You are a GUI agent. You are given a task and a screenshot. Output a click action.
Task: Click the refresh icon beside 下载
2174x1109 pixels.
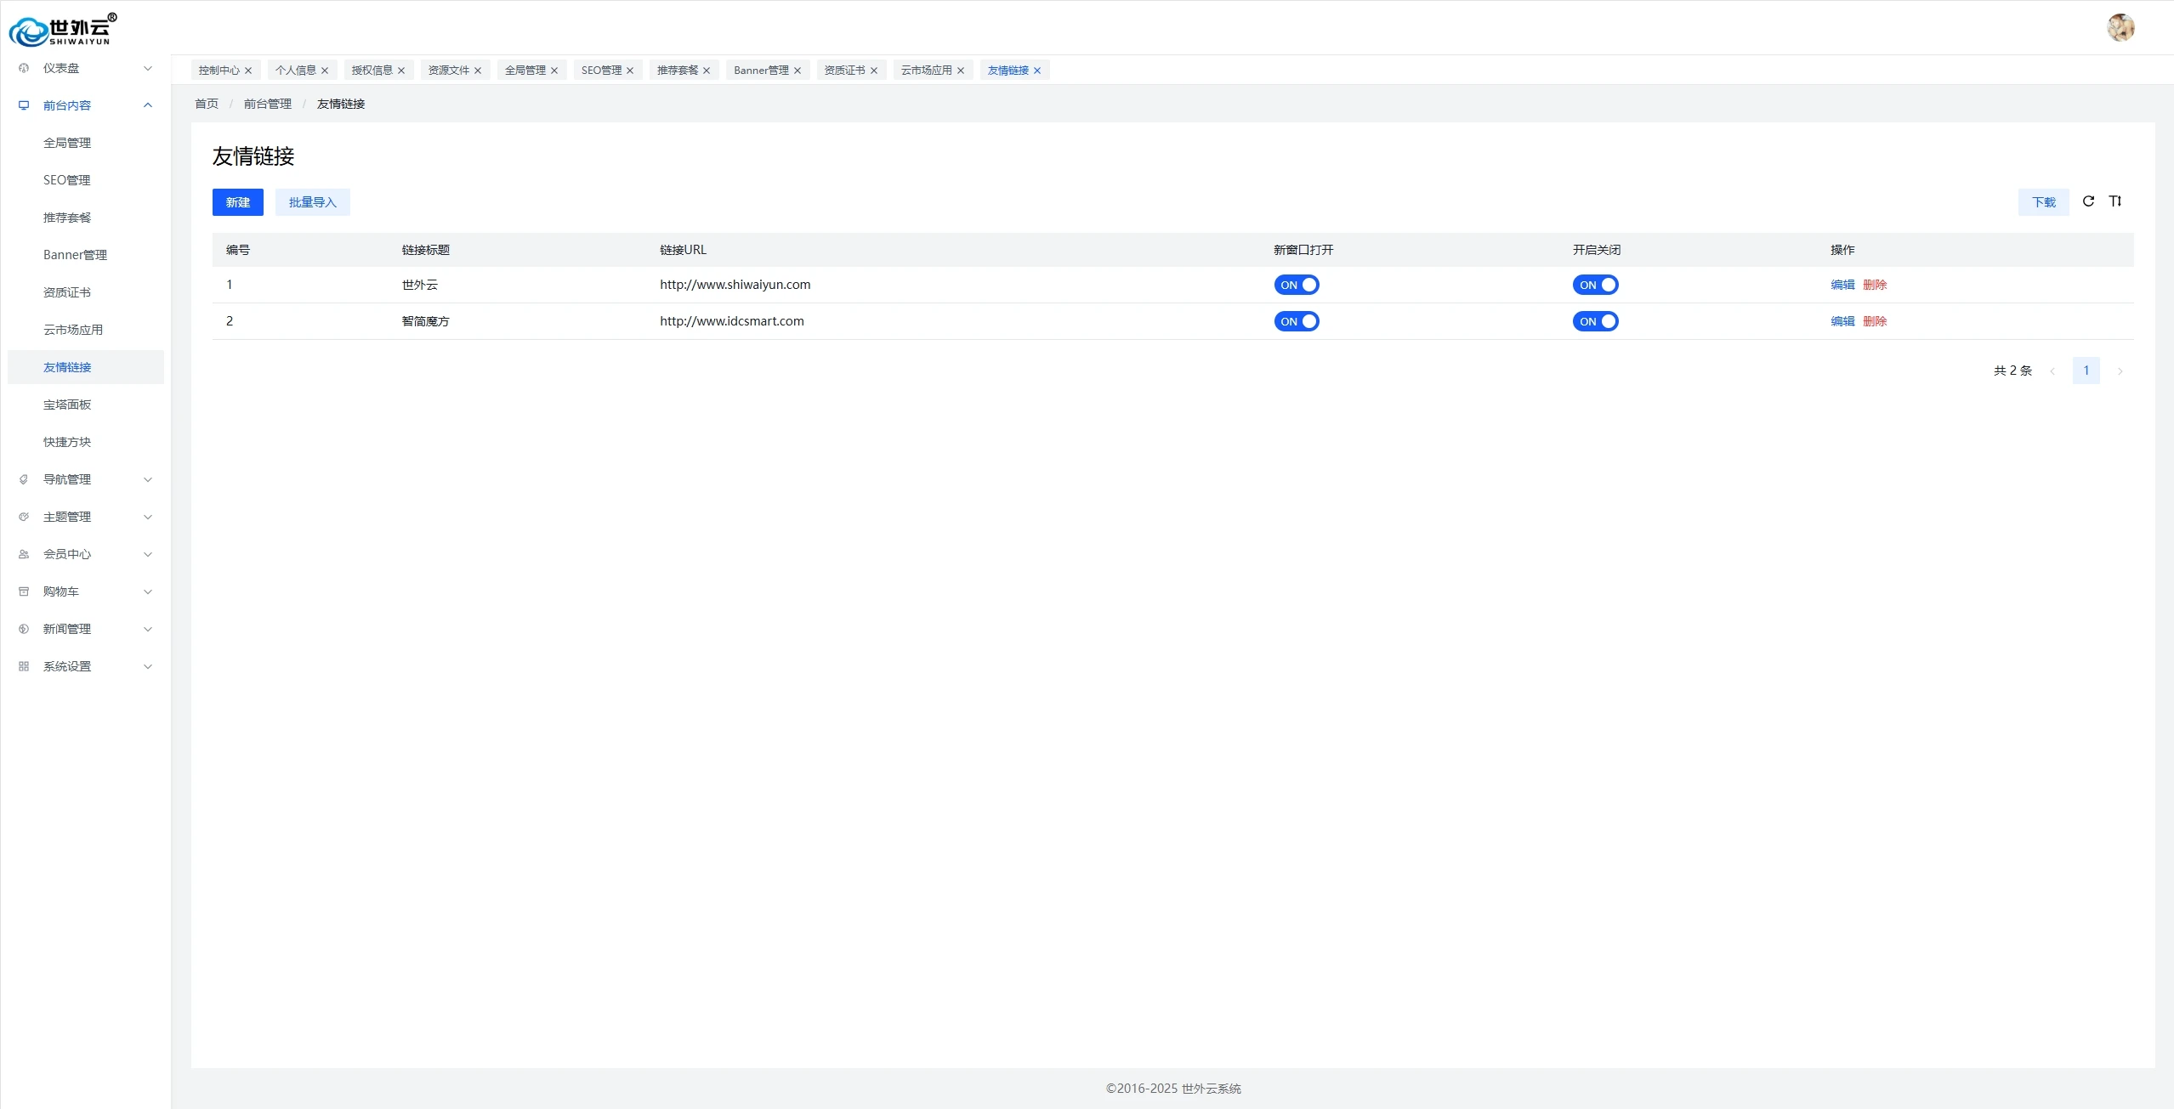pos(2088,201)
